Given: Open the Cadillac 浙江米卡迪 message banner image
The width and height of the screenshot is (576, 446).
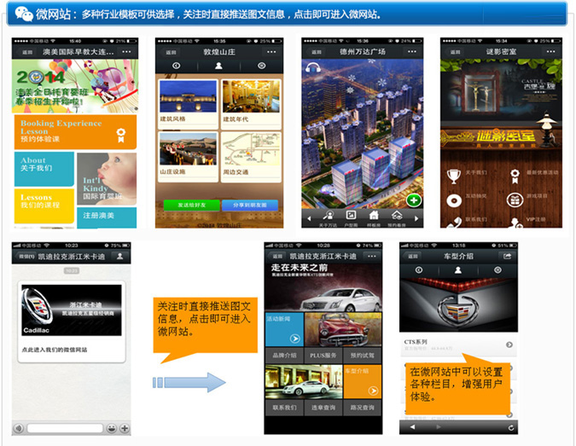Looking at the screenshot, I should pyautogui.click(x=72, y=310).
